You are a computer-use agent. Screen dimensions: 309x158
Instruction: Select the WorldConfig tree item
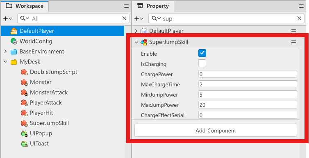tap(63, 41)
